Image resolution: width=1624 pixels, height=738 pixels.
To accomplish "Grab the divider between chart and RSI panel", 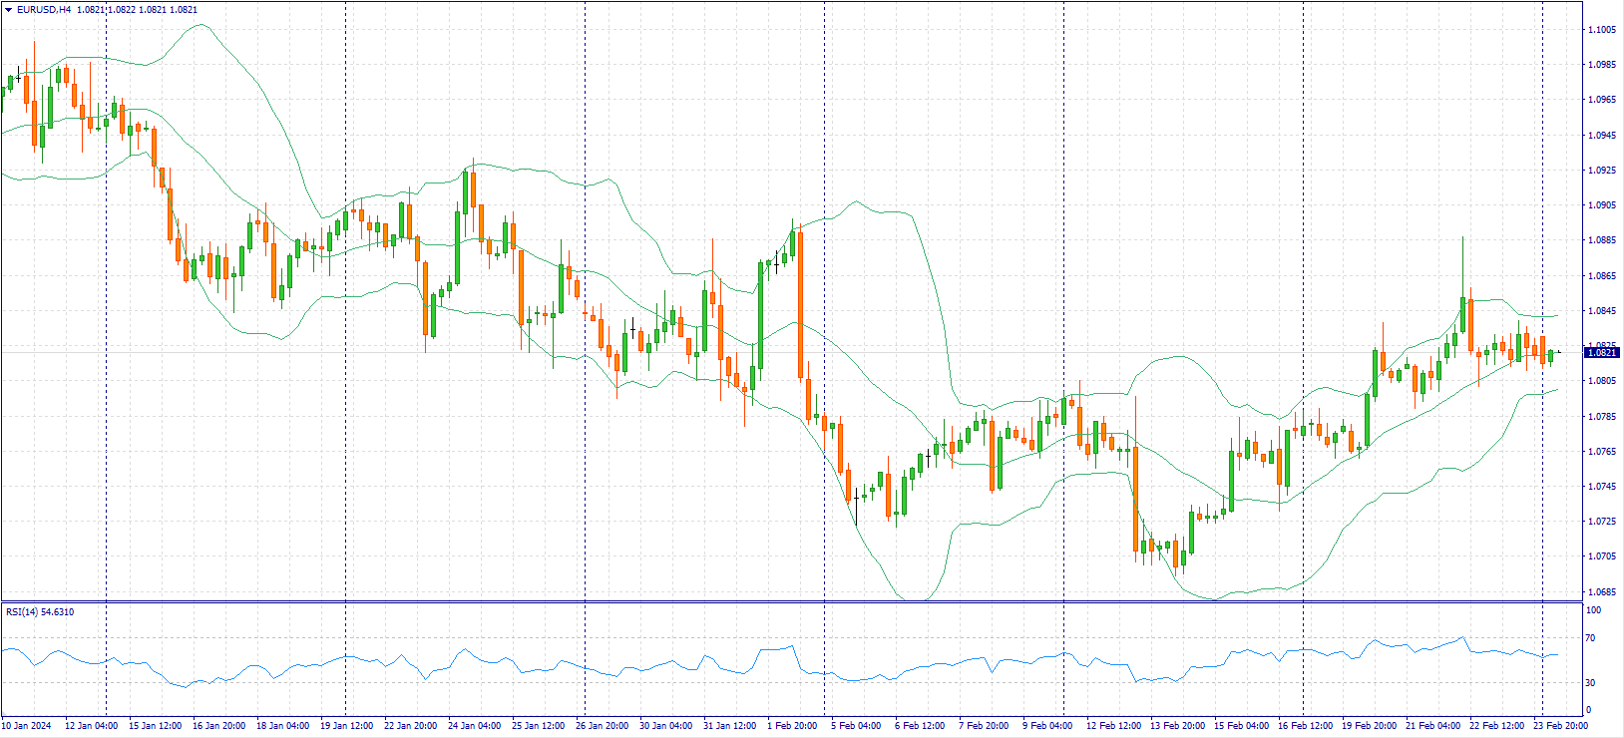I will (x=798, y=601).
